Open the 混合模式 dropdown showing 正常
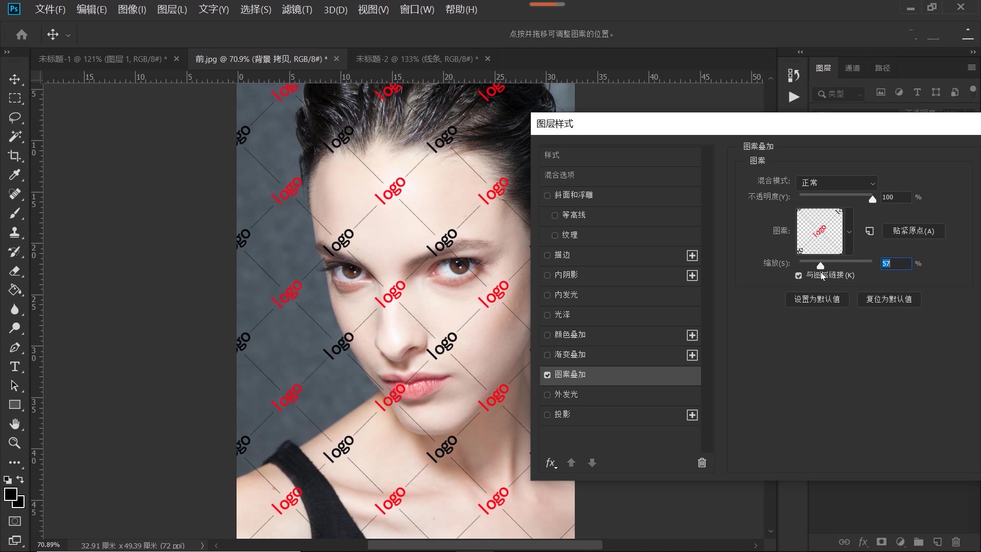Image resolution: width=981 pixels, height=552 pixels. pos(836,182)
